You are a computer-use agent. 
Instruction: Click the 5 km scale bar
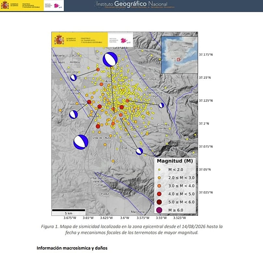point(68,210)
